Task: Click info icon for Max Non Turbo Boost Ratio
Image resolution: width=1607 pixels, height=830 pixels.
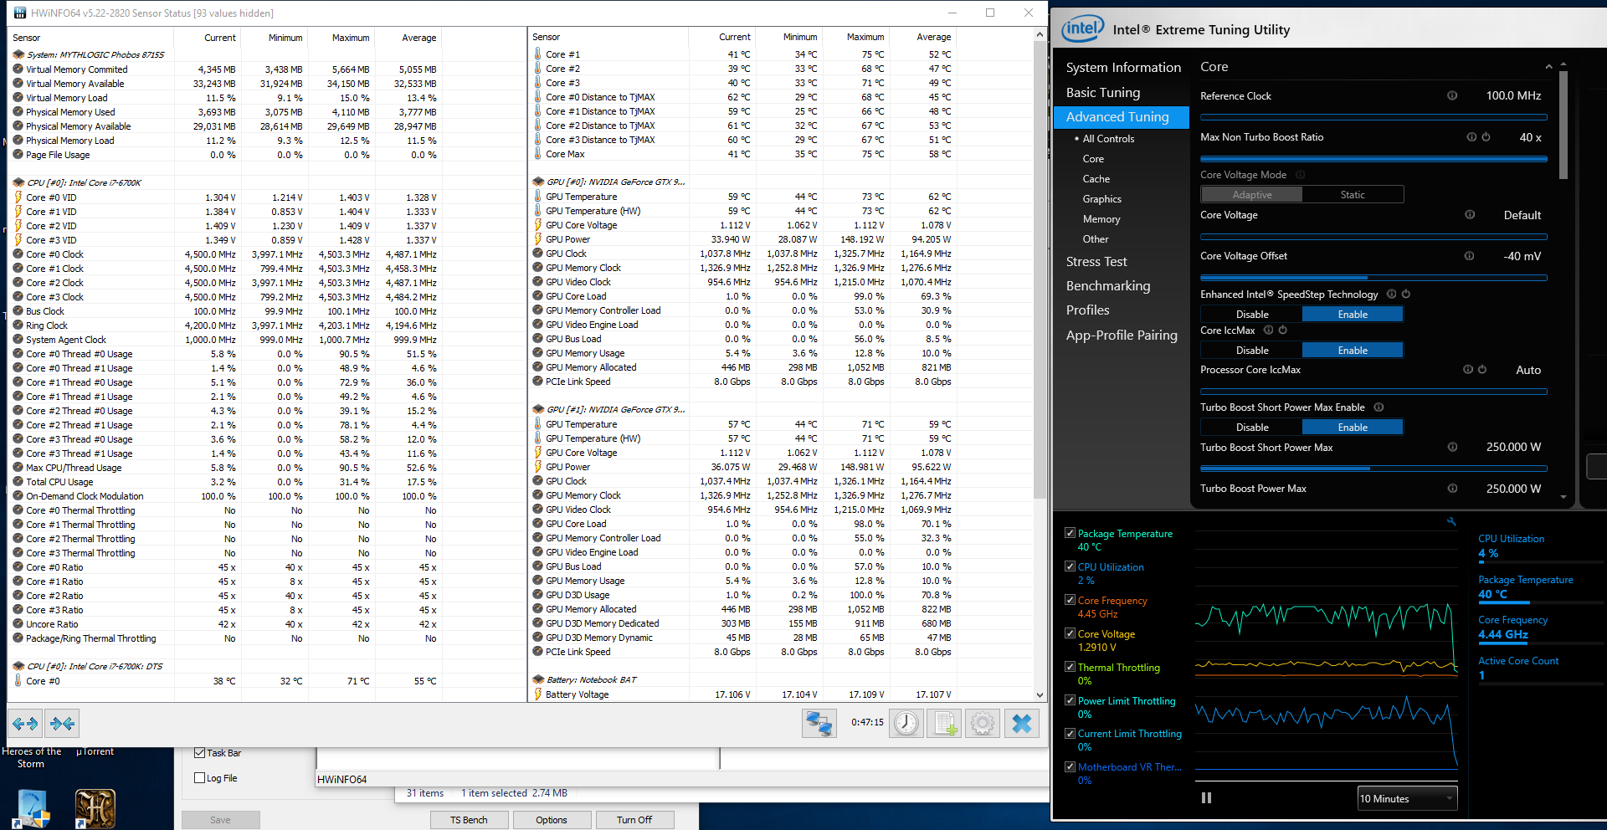Action: click(1471, 137)
